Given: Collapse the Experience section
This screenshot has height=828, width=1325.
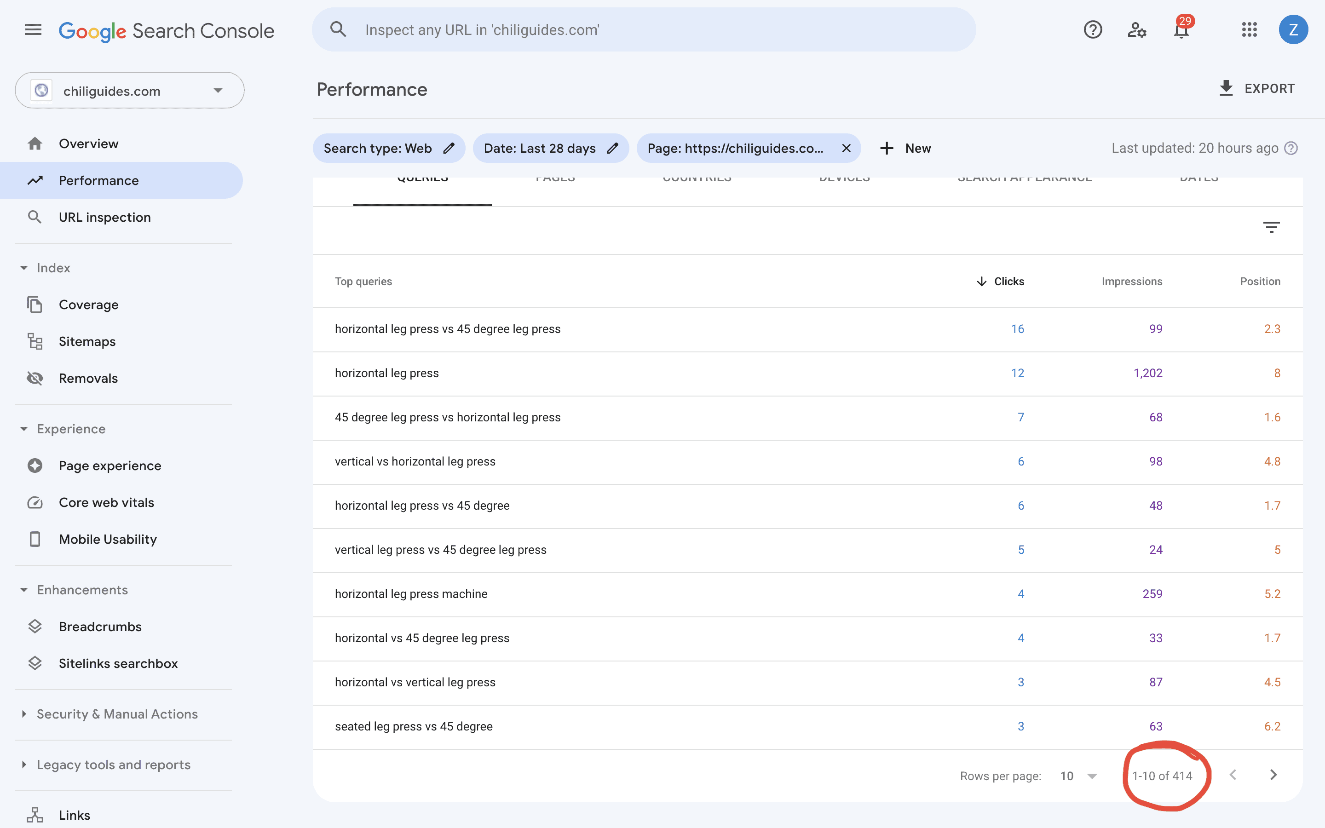Looking at the screenshot, I should pyautogui.click(x=24, y=429).
